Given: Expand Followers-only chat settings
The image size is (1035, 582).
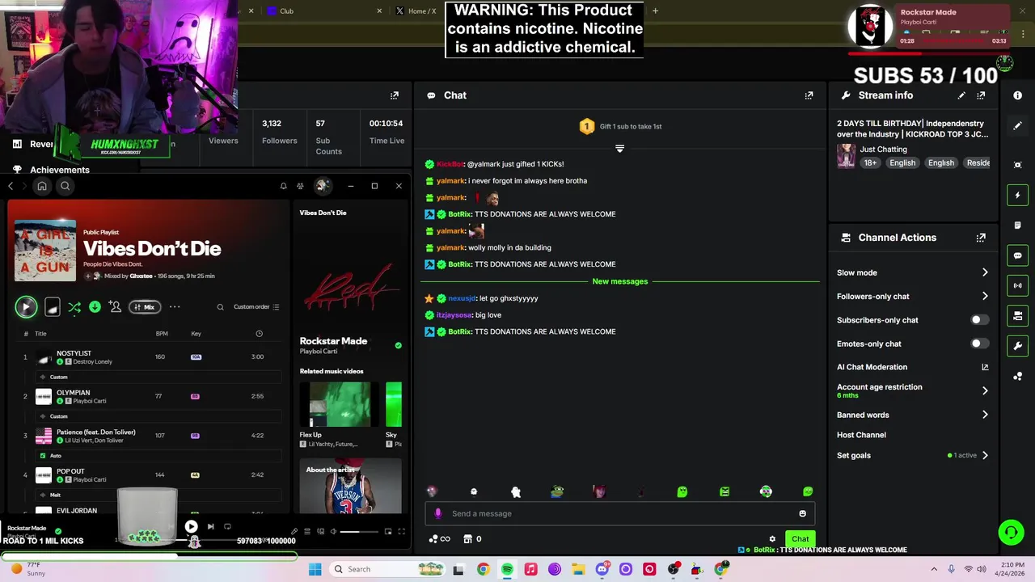Looking at the screenshot, I should point(912,297).
